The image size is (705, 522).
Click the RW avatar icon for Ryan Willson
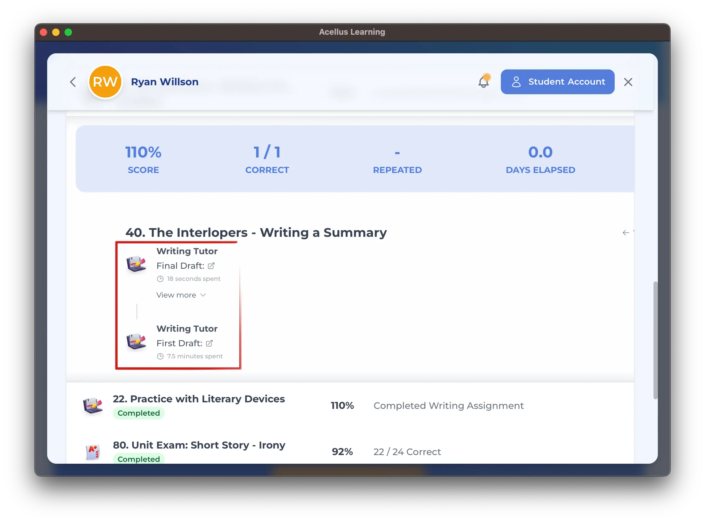[x=105, y=81]
